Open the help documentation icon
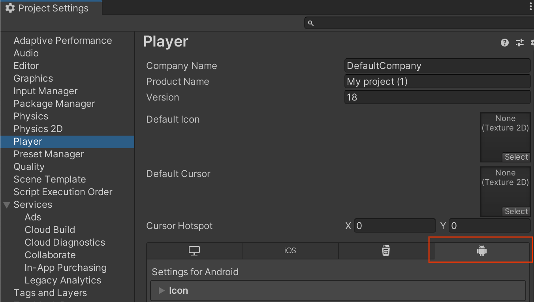Screen dimensions: 534x302 [x=504, y=43]
